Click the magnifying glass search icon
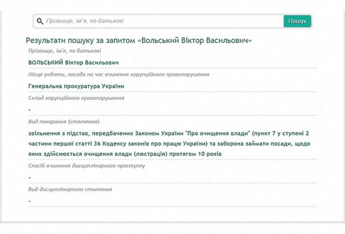 pos(39,22)
